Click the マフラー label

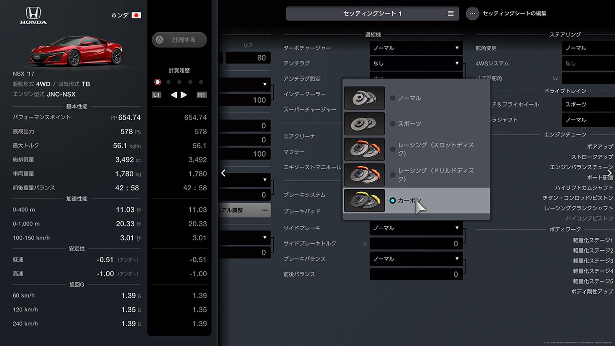[294, 152]
